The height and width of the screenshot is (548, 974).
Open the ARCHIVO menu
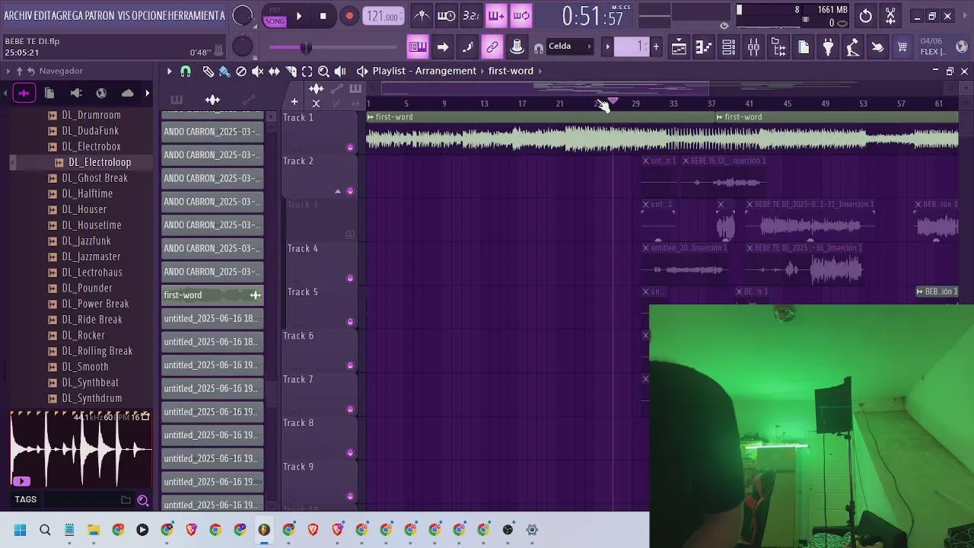18,16
